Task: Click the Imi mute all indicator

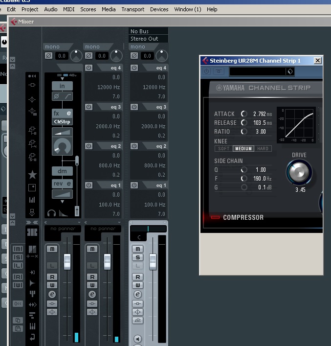Action: [x=18, y=249]
